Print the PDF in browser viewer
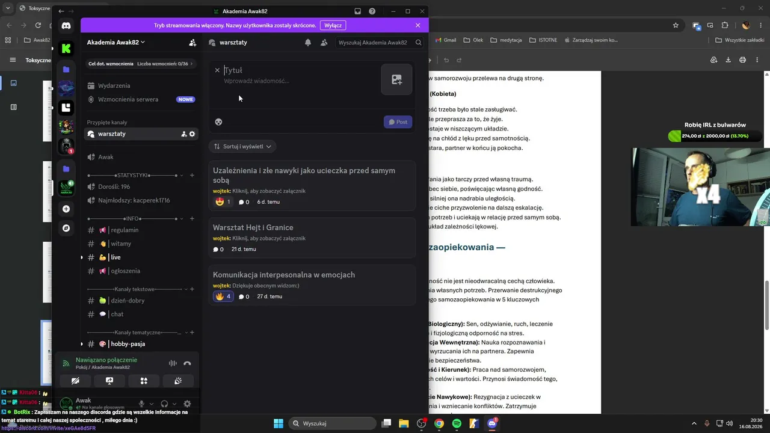 pos(742,60)
